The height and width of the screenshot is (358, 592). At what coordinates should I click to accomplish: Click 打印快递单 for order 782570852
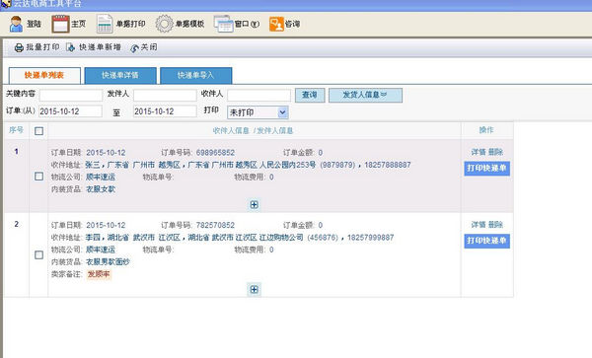[x=486, y=241]
